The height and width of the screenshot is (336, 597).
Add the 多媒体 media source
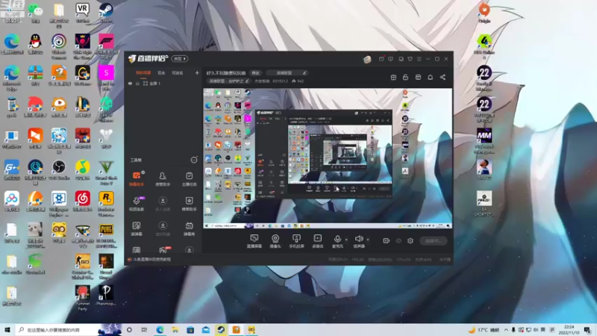(318, 241)
